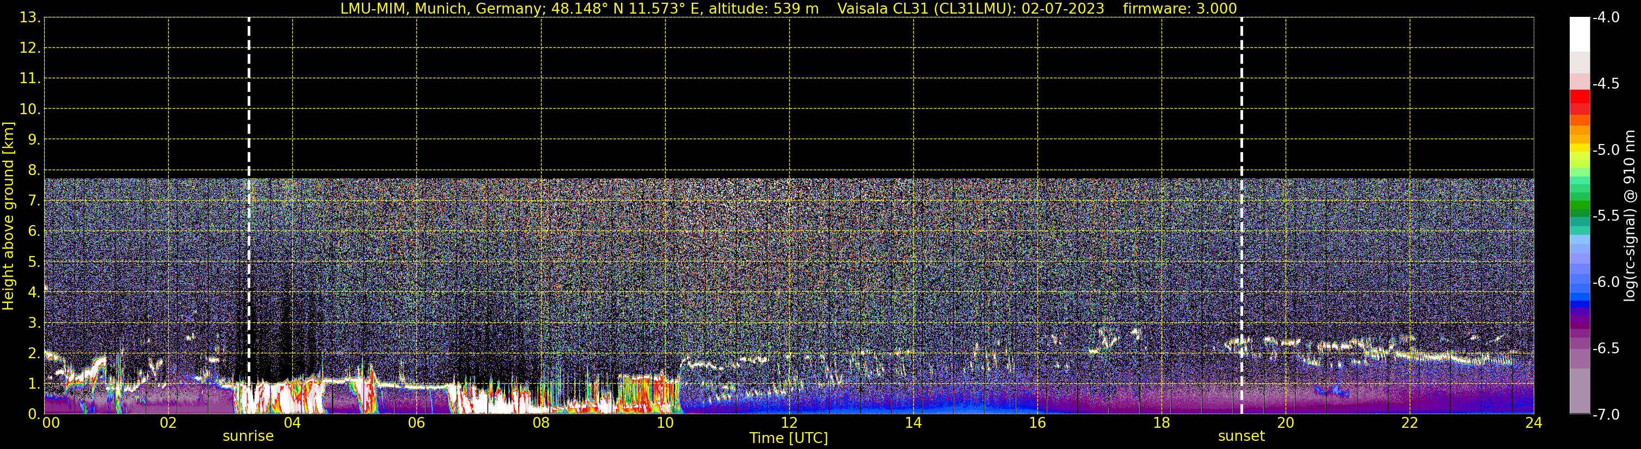Viewport: 1641px width, 449px height.
Task: Click the time tick label 20
Action: click(x=1286, y=423)
